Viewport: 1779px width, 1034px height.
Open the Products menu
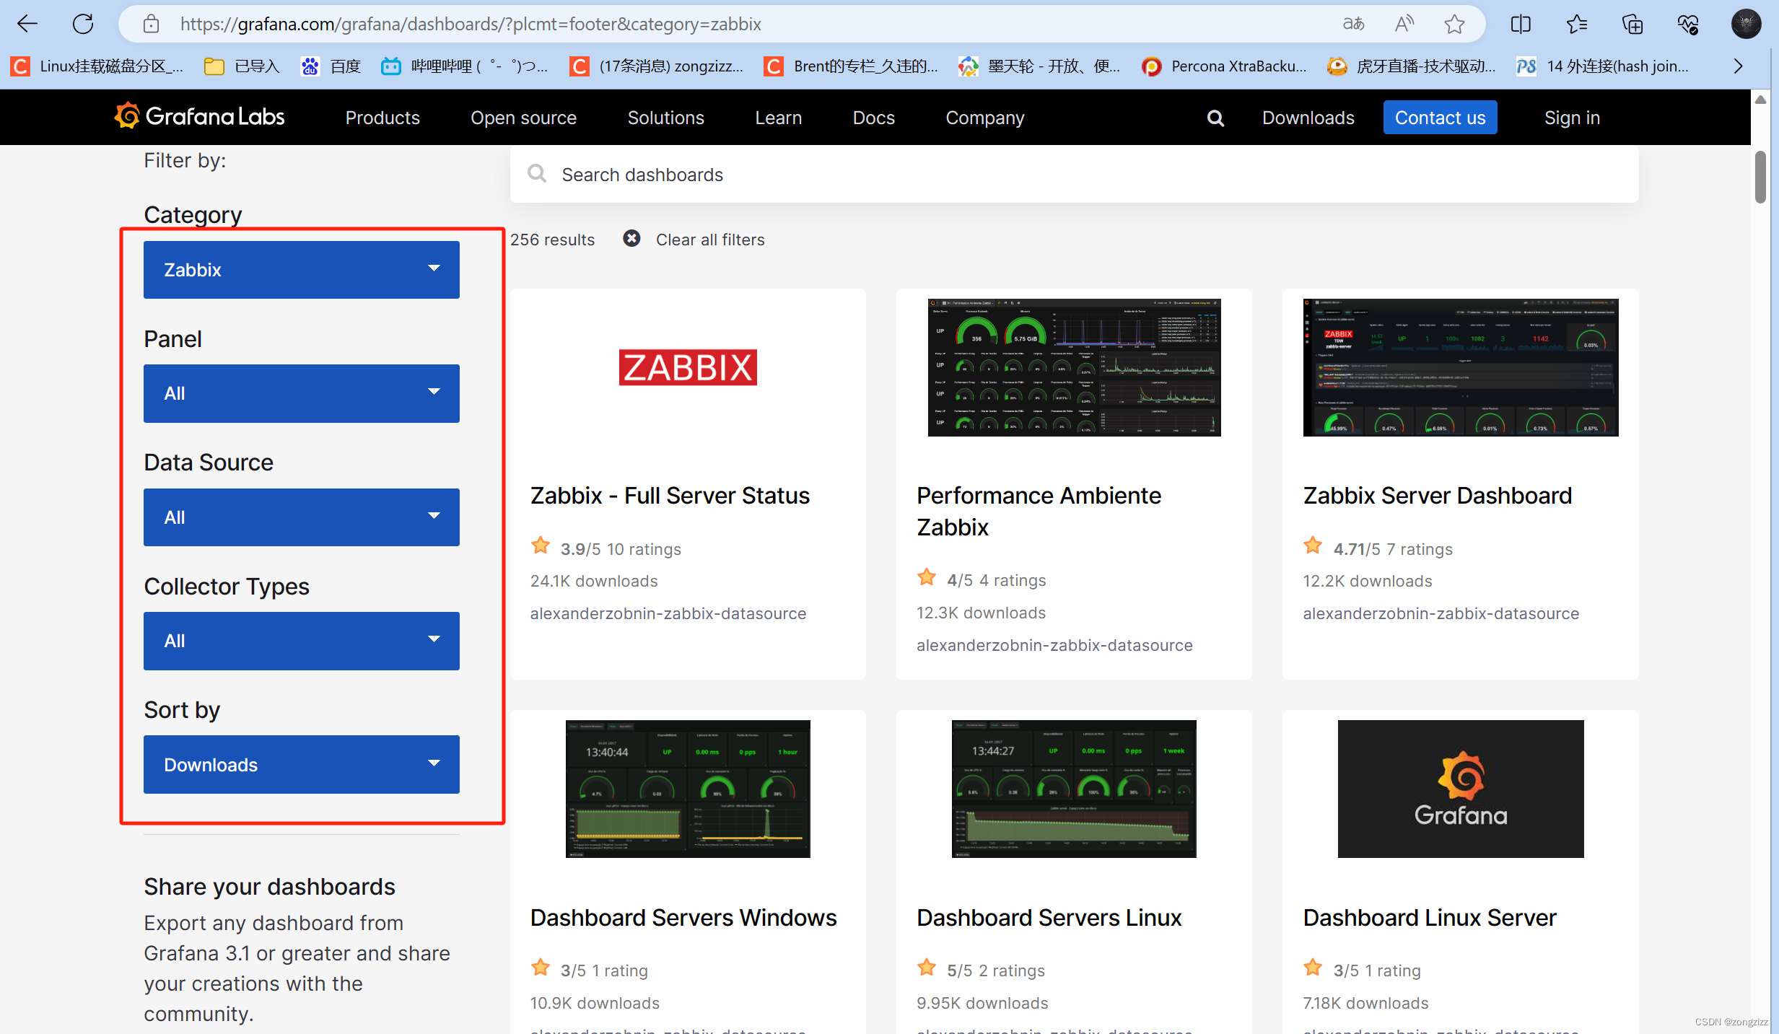coord(383,118)
